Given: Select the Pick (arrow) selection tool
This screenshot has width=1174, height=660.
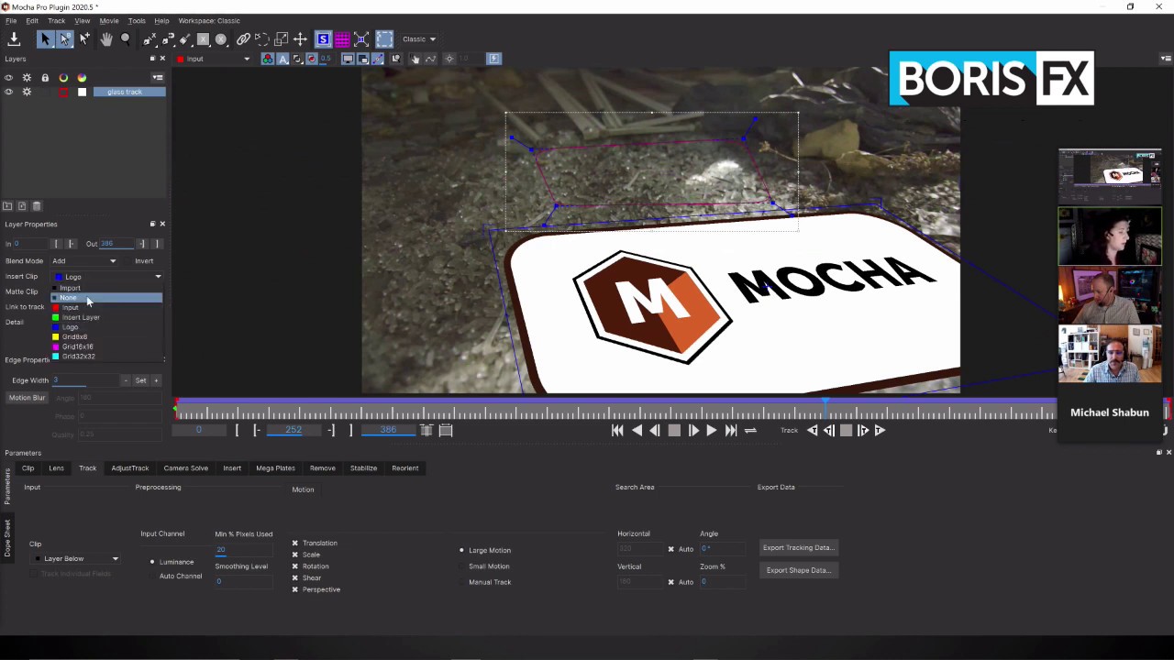Looking at the screenshot, I should (45, 38).
